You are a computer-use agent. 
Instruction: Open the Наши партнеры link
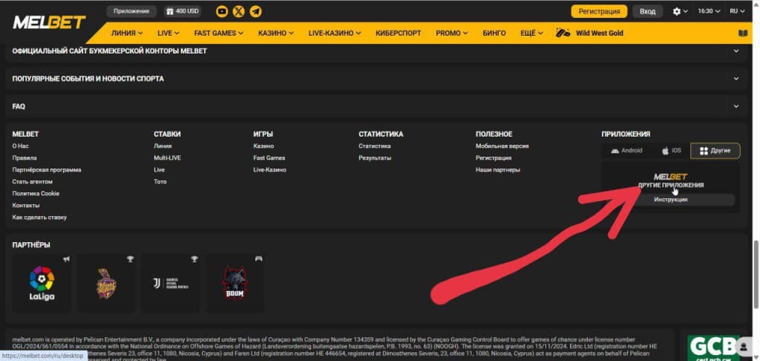tap(498, 170)
